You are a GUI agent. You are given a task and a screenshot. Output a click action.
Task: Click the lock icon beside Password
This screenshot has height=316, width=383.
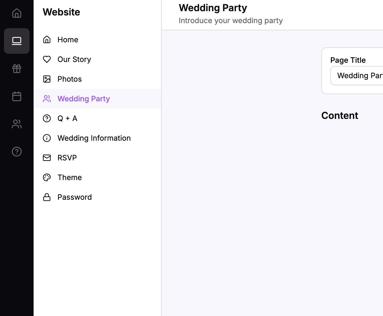47,197
